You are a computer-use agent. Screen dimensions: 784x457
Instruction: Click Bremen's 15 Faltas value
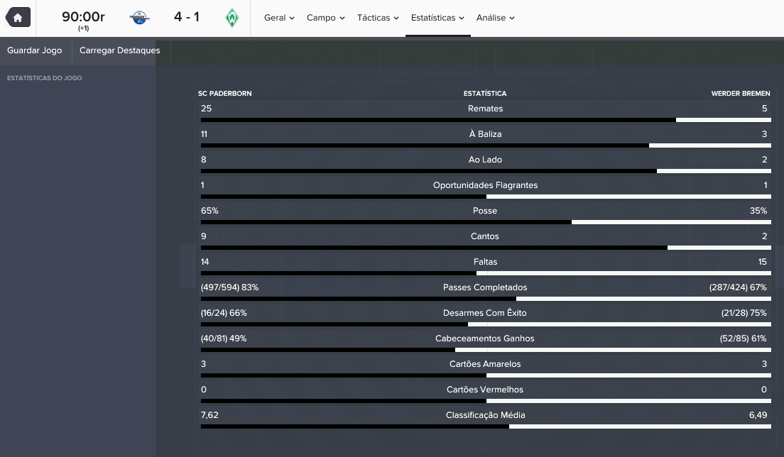pyautogui.click(x=763, y=262)
